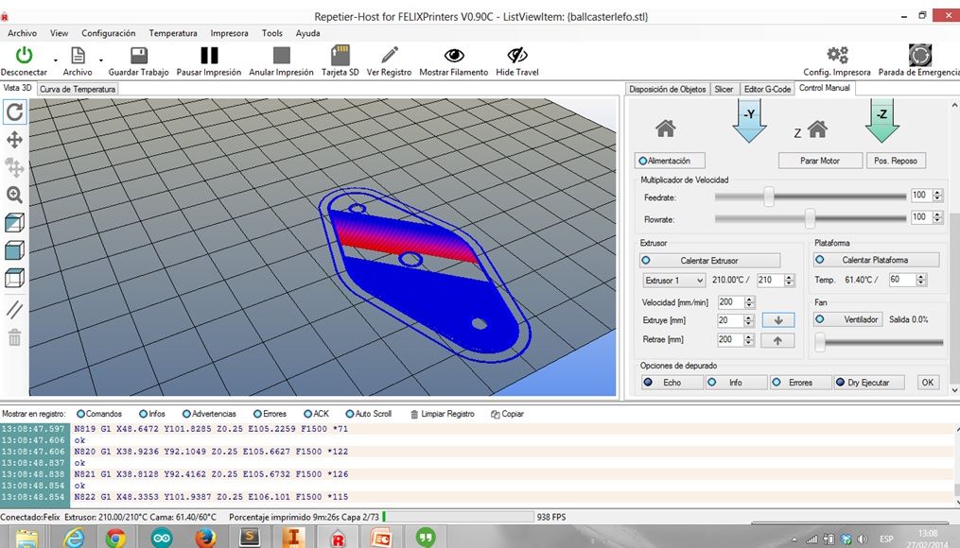Toggle Info debug option
Screen dimensions: 960x548
tap(736, 383)
